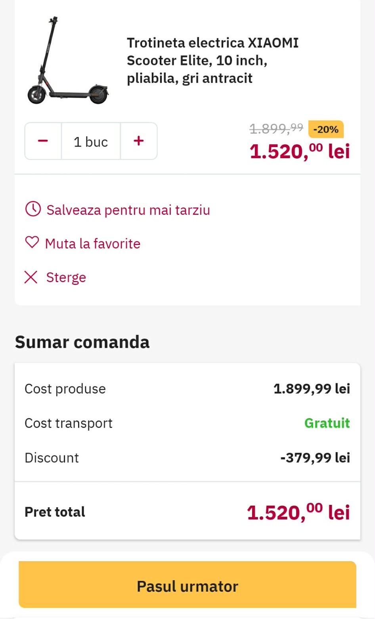Click the "Pret total" label

[55, 512]
